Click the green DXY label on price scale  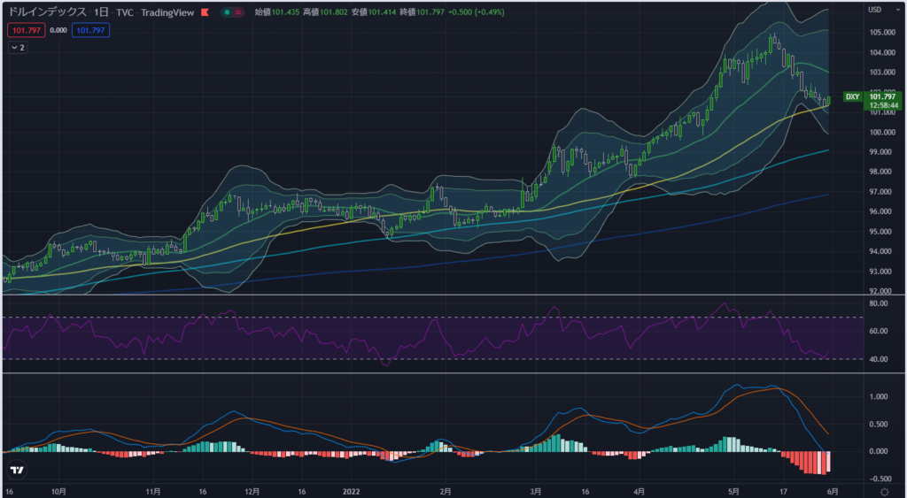click(x=852, y=96)
